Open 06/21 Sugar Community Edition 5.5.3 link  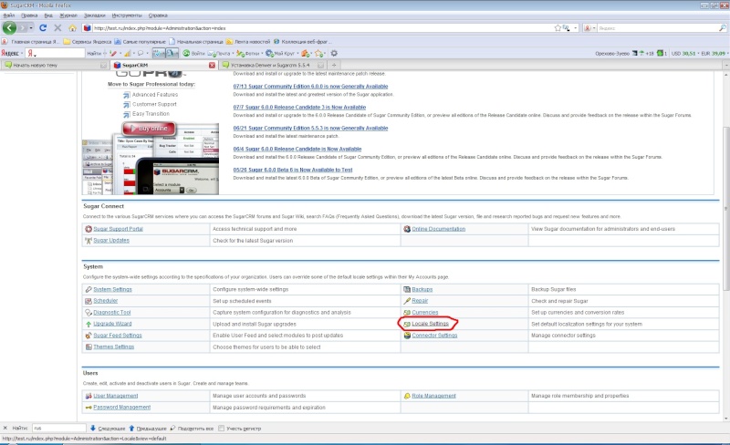[x=310, y=128]
